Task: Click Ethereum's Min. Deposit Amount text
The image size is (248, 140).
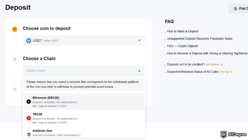Action: [x=50, y=106]
